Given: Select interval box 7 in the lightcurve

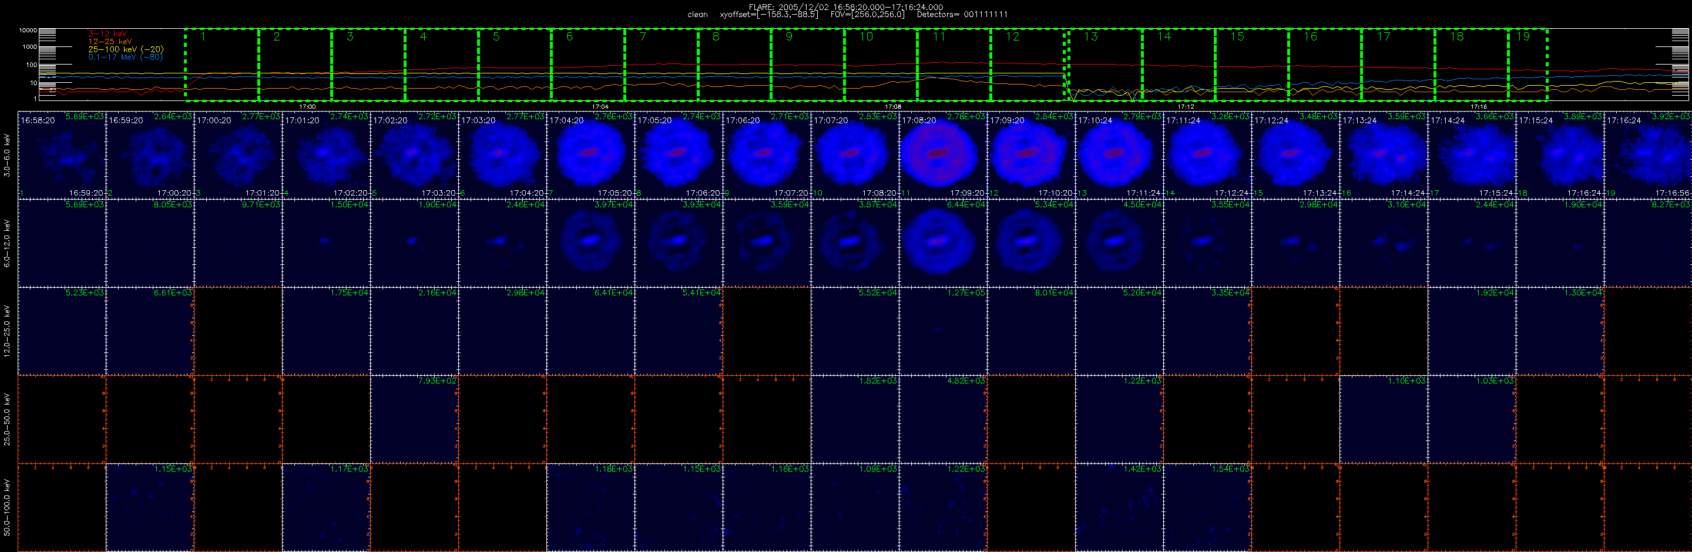Looking at the screenshot, I should click(x=662, y=65).
